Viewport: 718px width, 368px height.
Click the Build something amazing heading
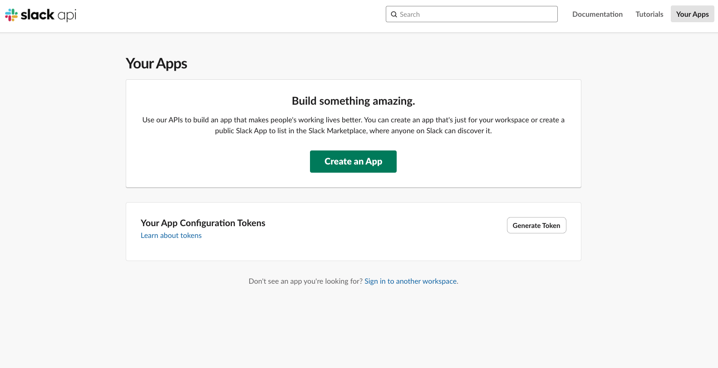point(354,101)
